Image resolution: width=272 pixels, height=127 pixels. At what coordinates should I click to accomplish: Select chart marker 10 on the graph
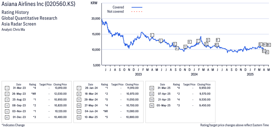click(x=216, y=45)
